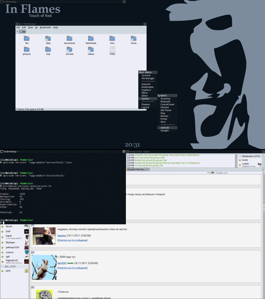Open the documents folder icon
The width and height of the screenshot is (265, 299).
69,39
